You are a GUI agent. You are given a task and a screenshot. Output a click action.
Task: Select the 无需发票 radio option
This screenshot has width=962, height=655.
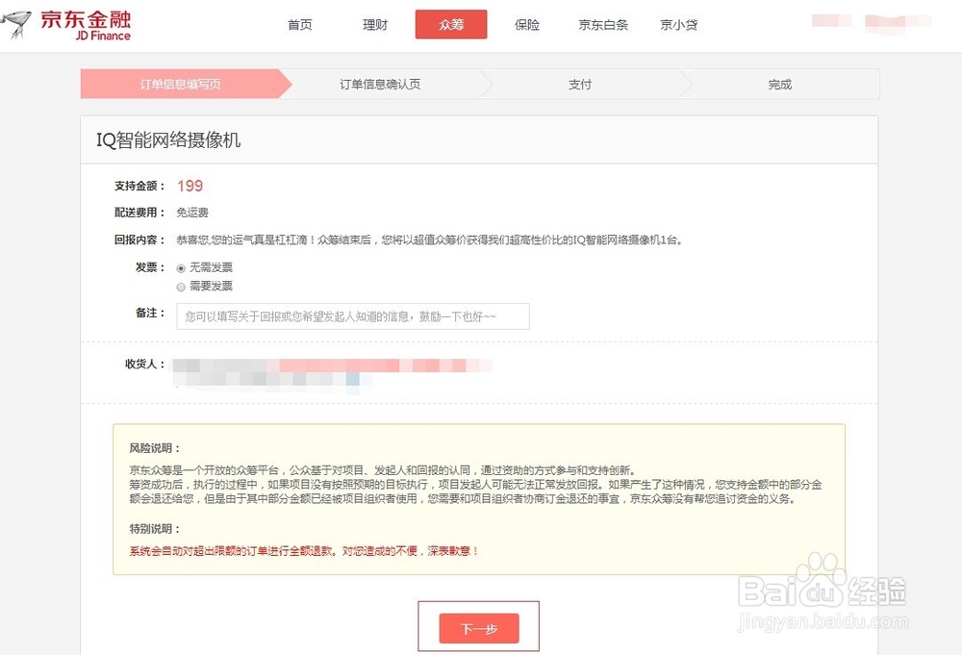[181, 268]
